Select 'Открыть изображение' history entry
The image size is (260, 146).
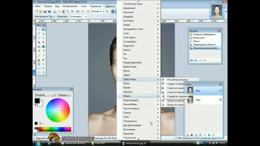(205, 34)
